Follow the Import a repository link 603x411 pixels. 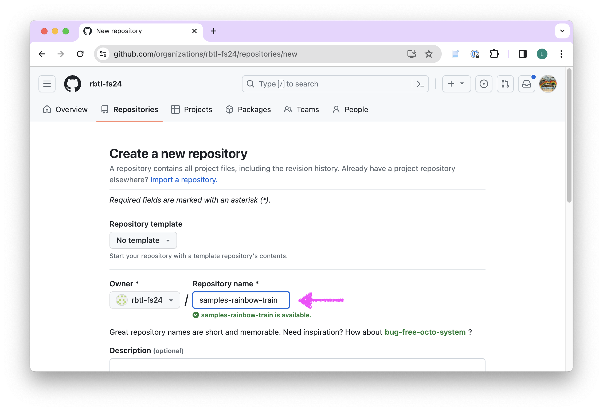point(184,180)
